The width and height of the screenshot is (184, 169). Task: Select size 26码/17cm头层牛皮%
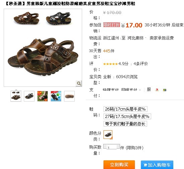click(125, 109)
